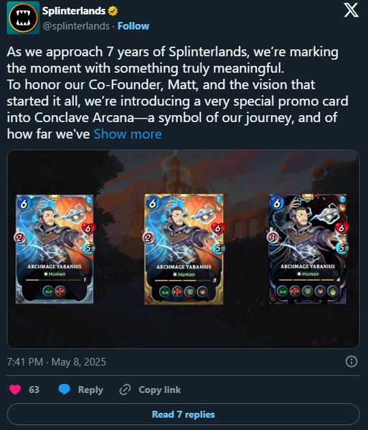Expand tweet with Show more
368x430 pixels.
[x=128, y=134]
